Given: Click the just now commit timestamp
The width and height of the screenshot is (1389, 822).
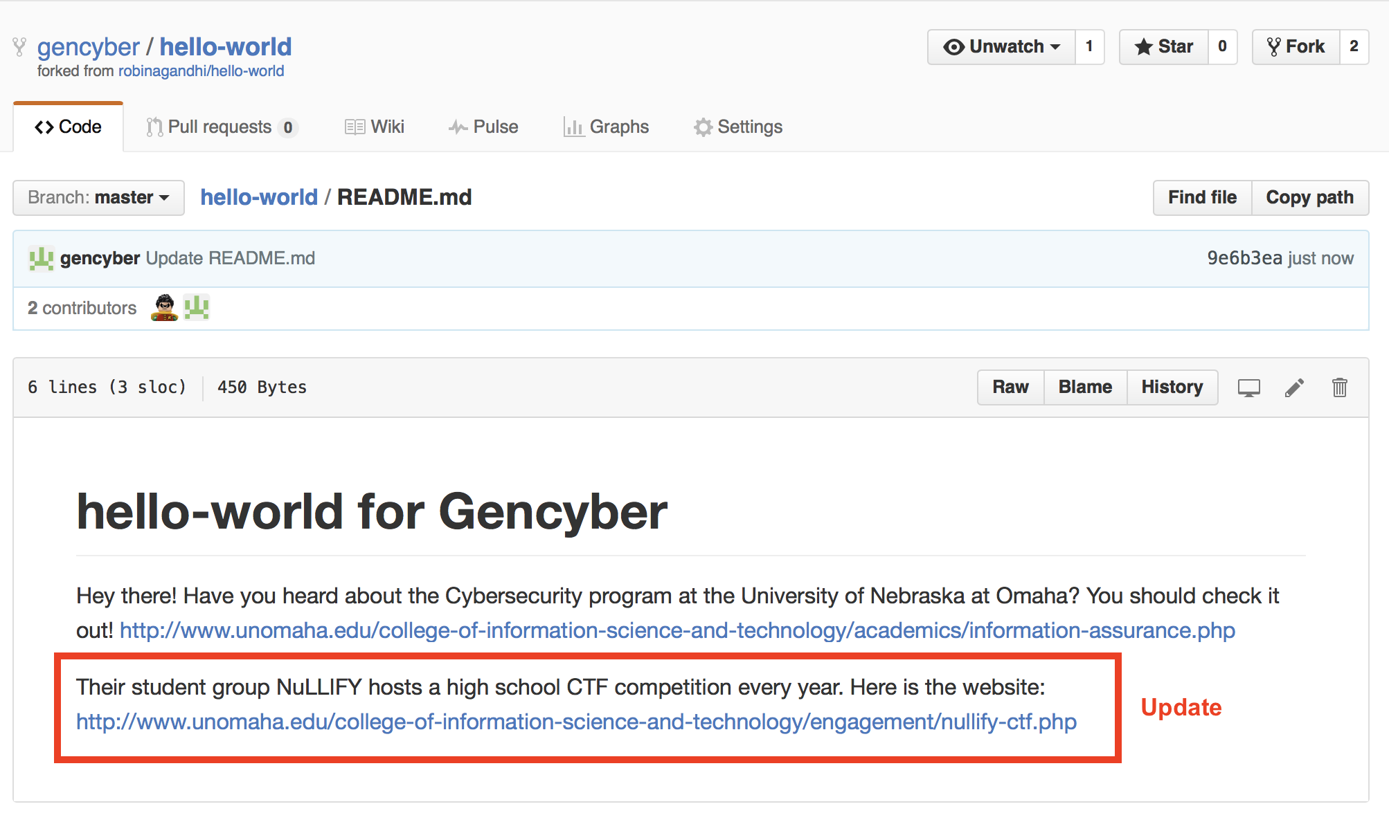Looking at the screenshot, I should pyautogui.click(x=1320, y=259).
